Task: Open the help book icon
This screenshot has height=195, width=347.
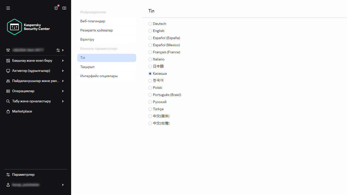Action: point(64,8)
